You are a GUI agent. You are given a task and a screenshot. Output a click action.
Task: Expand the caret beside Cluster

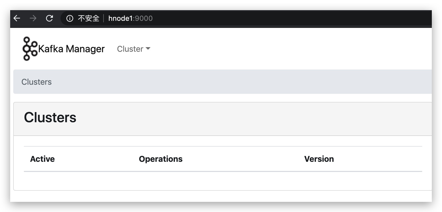point(148,48)
